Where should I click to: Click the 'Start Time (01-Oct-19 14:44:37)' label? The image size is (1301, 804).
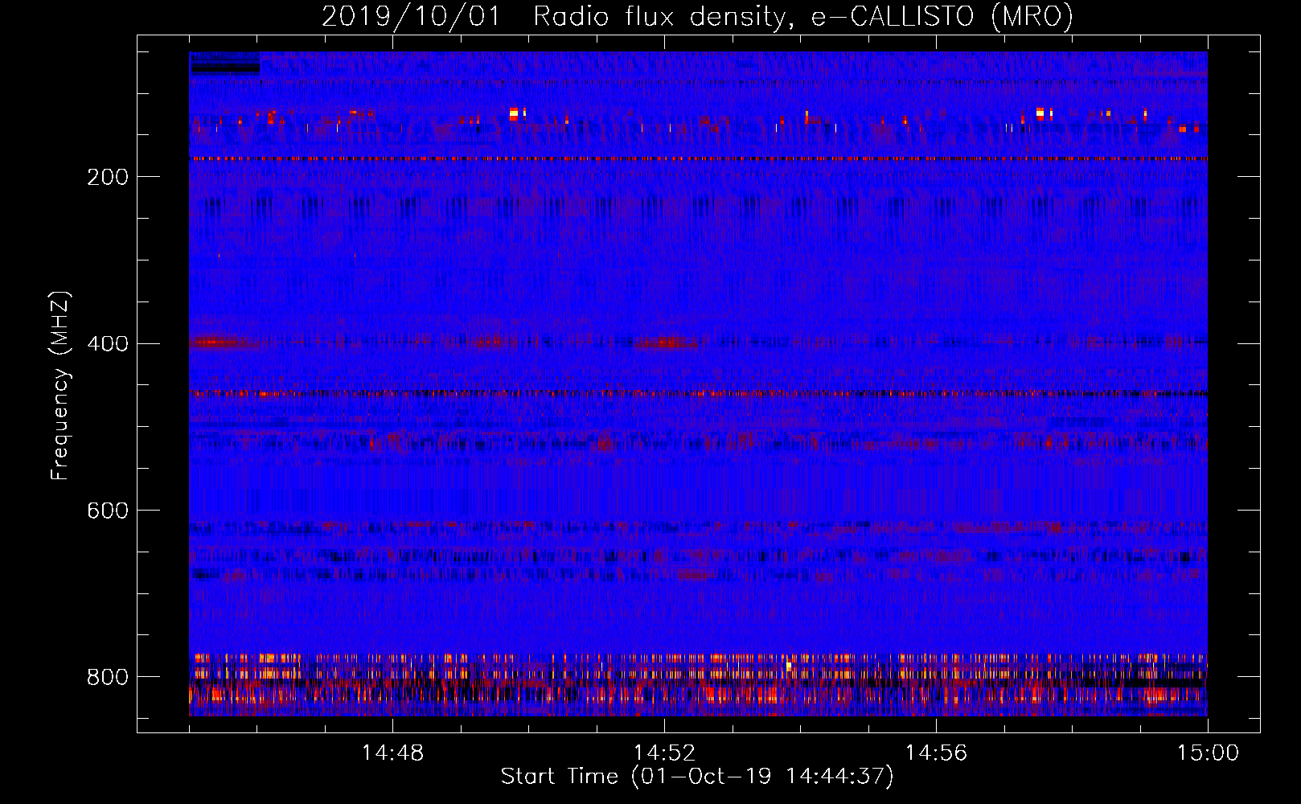[x=697, y=777]
